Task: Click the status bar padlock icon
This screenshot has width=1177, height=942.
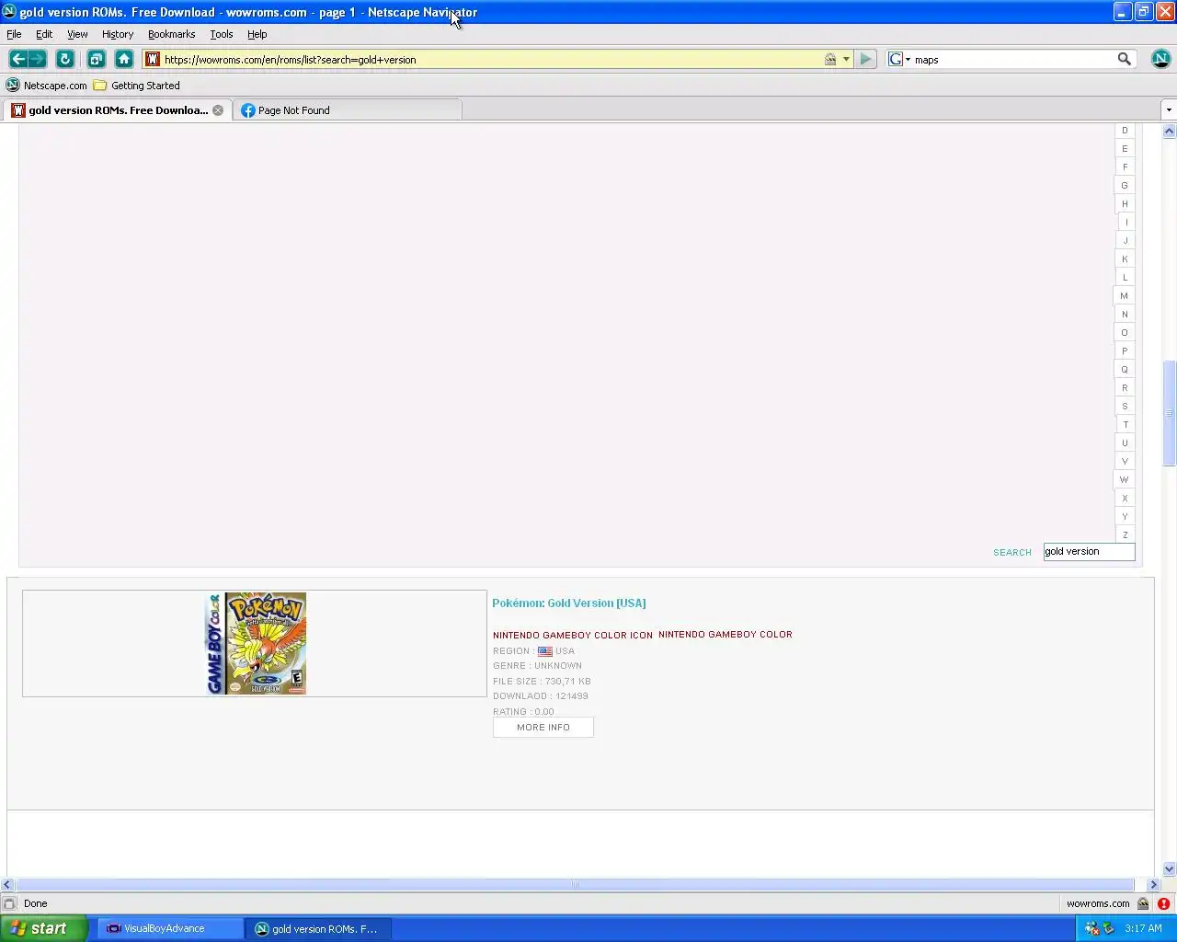Action: tap(1143, 903)
